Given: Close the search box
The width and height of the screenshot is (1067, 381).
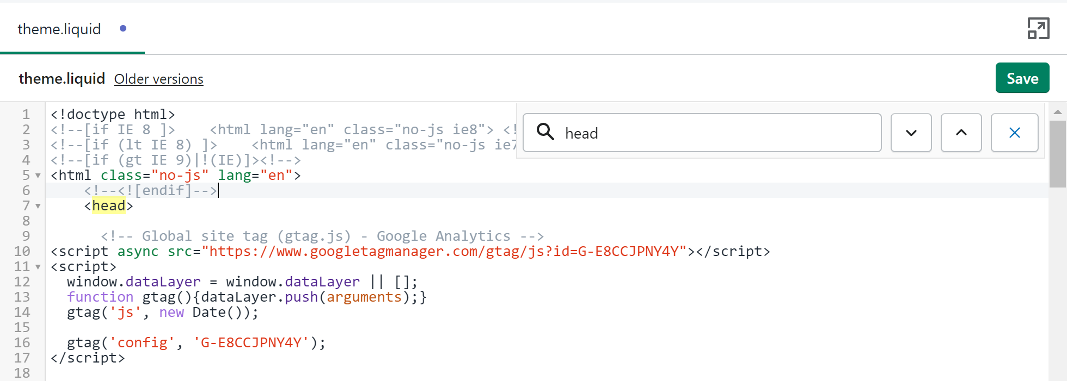Looking at the screenshot, I should (x=1014, y=133).
